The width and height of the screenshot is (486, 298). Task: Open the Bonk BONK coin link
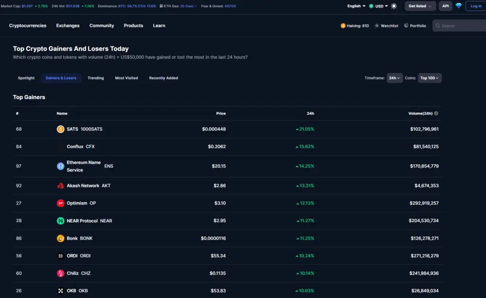[x=80, y=238]
